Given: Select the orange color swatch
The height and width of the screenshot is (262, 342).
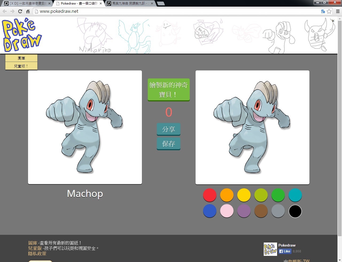Looking at the screenshot, I should (x=227, y=195).
